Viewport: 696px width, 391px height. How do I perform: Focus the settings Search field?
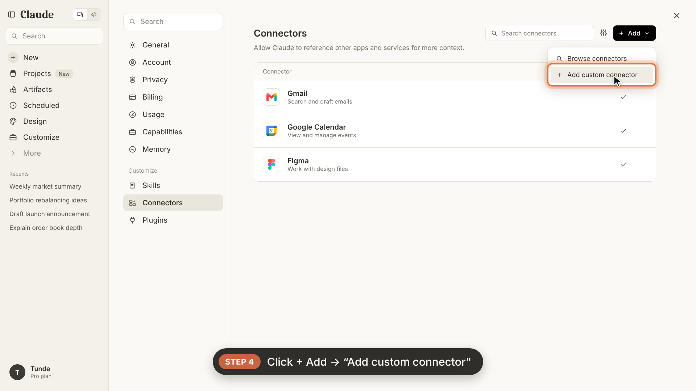tap(173, 21)
